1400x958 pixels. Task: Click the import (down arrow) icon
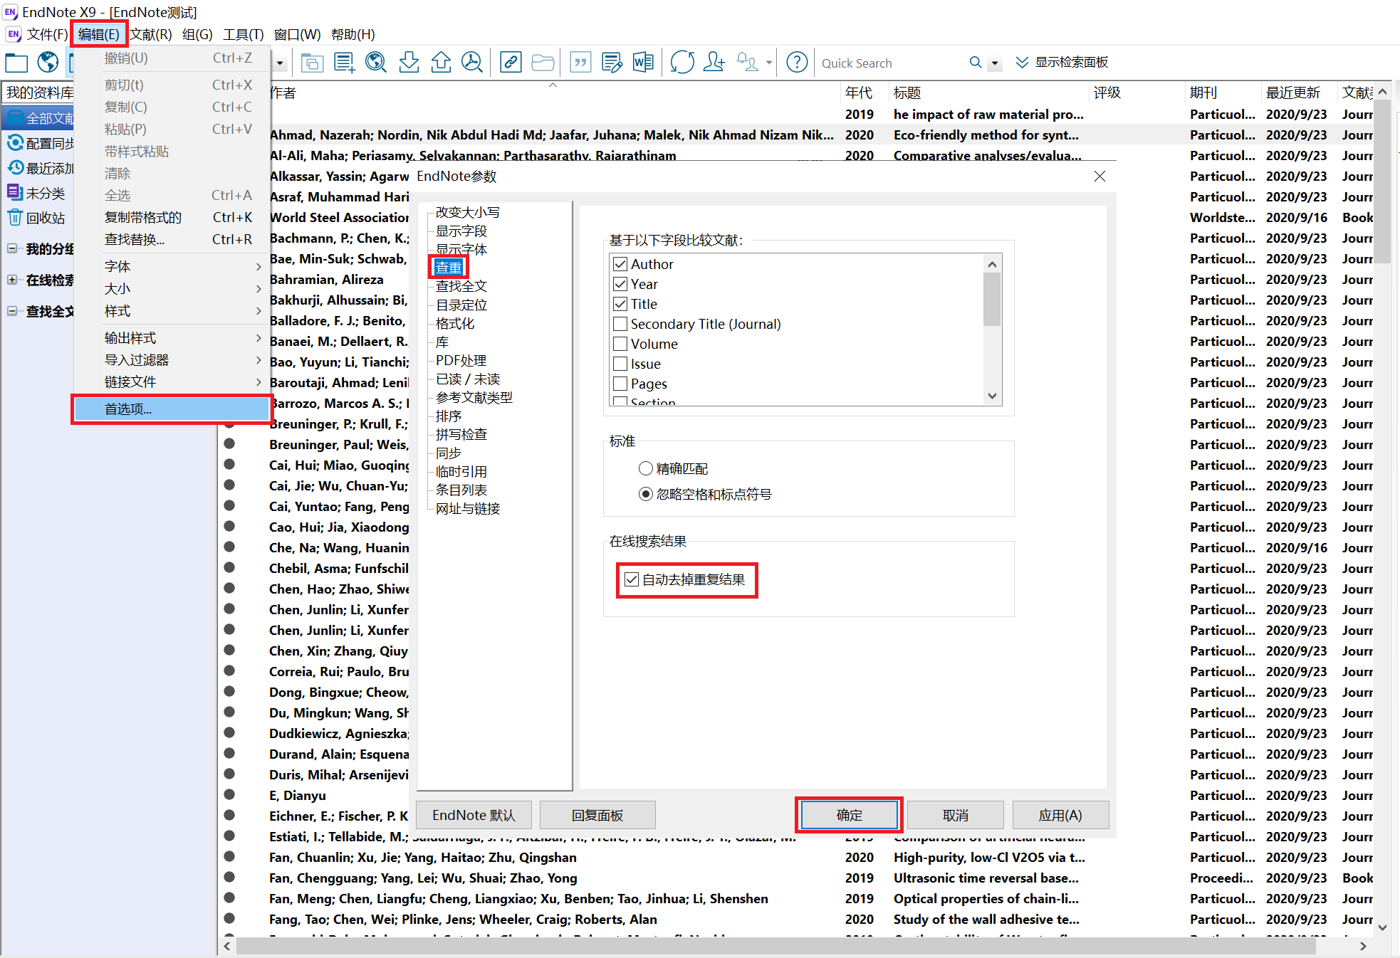tap(409, 63)
